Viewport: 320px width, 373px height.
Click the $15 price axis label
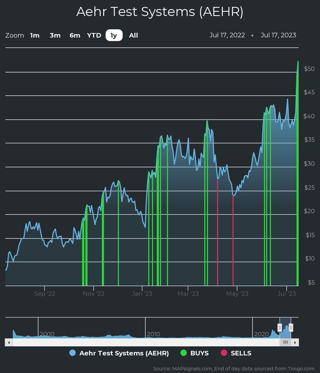[x=310, y=235]
